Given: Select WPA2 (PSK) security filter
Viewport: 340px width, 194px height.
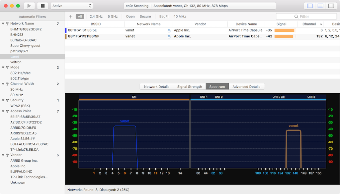Looking at the screenshot, I should [x=20, y=106].
